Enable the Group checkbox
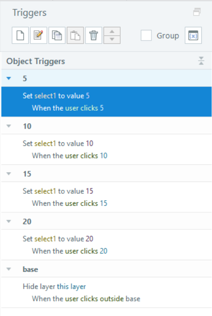This screenshot has width=212, height=316. click(146, 36)
